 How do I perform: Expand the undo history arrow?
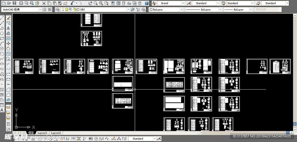pyautogui.click(x=77, y=3)
